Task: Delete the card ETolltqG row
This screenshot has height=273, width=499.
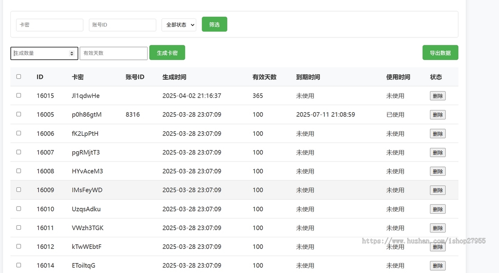Action: pyautogui.click(x=437, y=266)
